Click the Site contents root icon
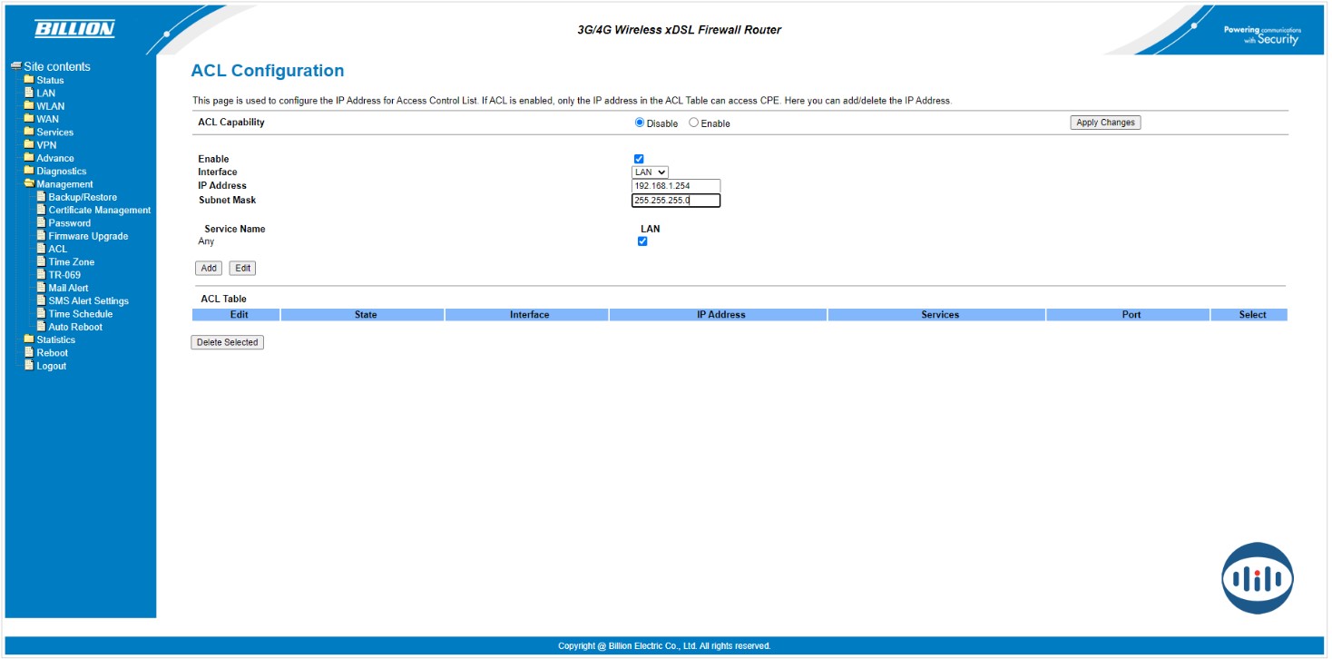1332x659 pixels. [x=15, y=66]
